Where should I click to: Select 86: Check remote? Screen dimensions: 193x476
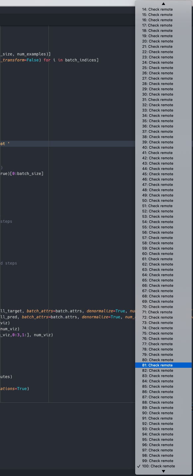(x=163, y=392)
